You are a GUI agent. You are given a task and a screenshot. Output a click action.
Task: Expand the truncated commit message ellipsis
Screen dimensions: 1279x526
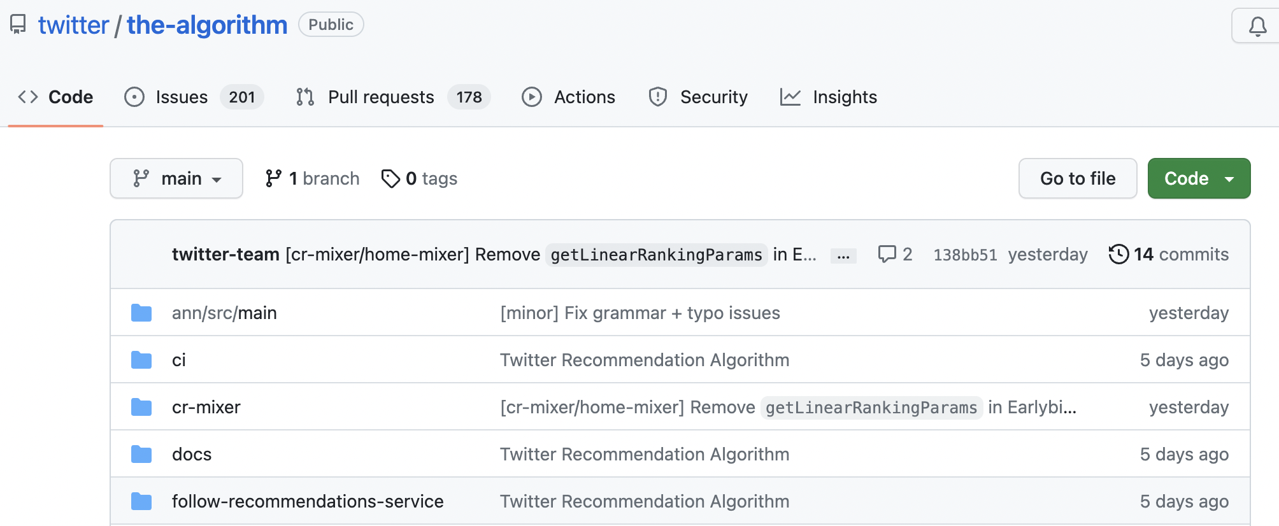(843, 256)
